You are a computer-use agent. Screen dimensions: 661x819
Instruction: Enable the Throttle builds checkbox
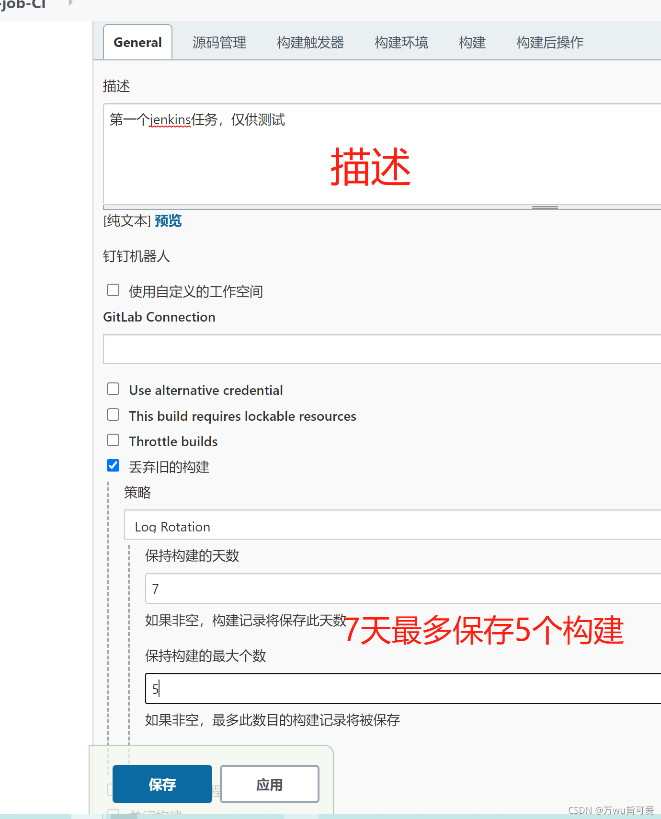click(x=113, y=440)
